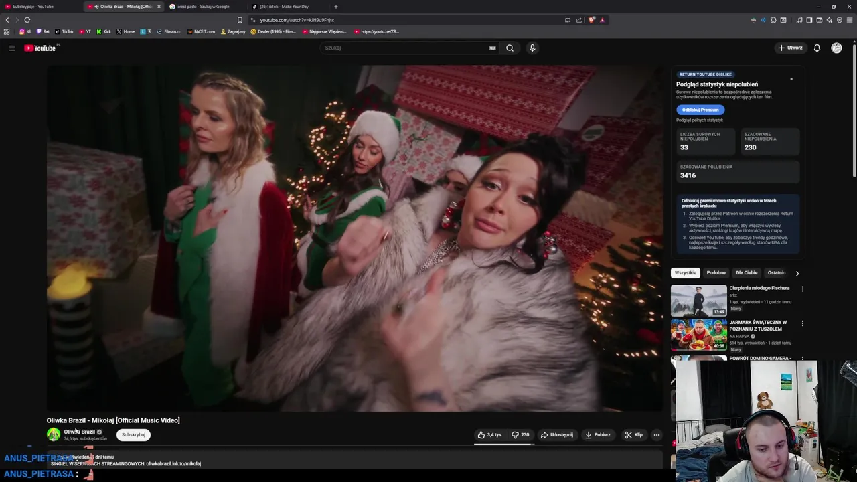Screen dimensions: 857x482
Task: Start voice search with the microphone icon
Action: [532, 48]
